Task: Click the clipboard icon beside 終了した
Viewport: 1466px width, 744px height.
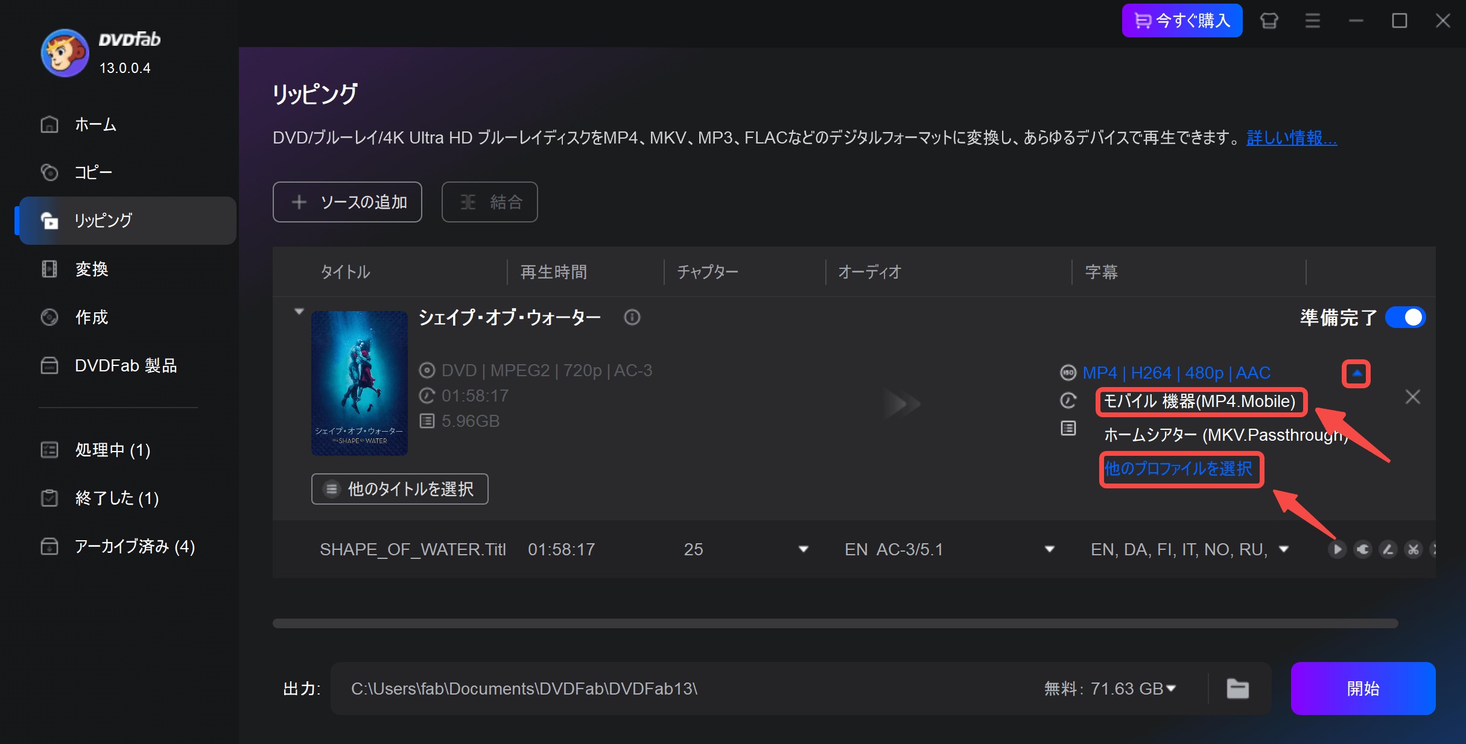Action: tap(49, 498)
